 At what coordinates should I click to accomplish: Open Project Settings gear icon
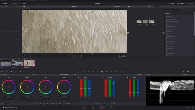[x=192, y=108]
